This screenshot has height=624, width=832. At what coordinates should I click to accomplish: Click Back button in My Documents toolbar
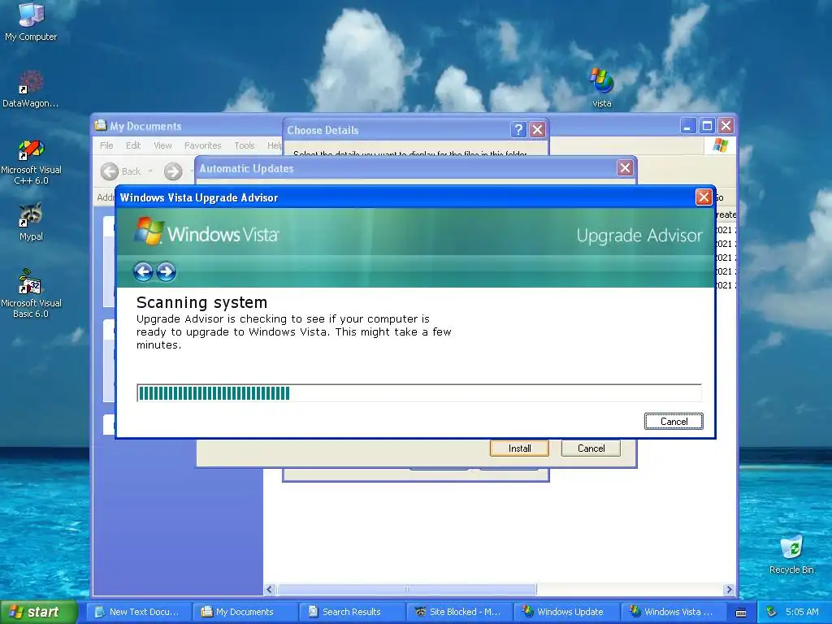pyautogui.click(x=122, y=171)
